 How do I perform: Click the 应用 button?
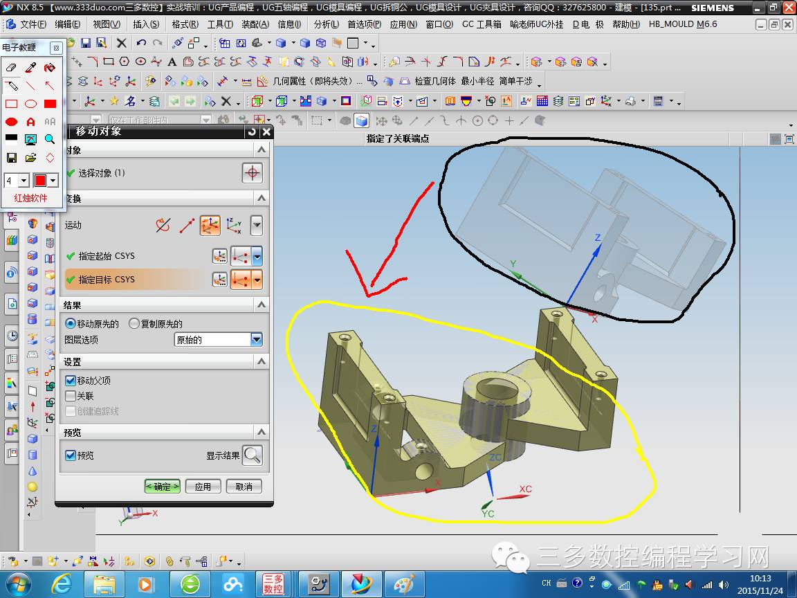(203, 487)
